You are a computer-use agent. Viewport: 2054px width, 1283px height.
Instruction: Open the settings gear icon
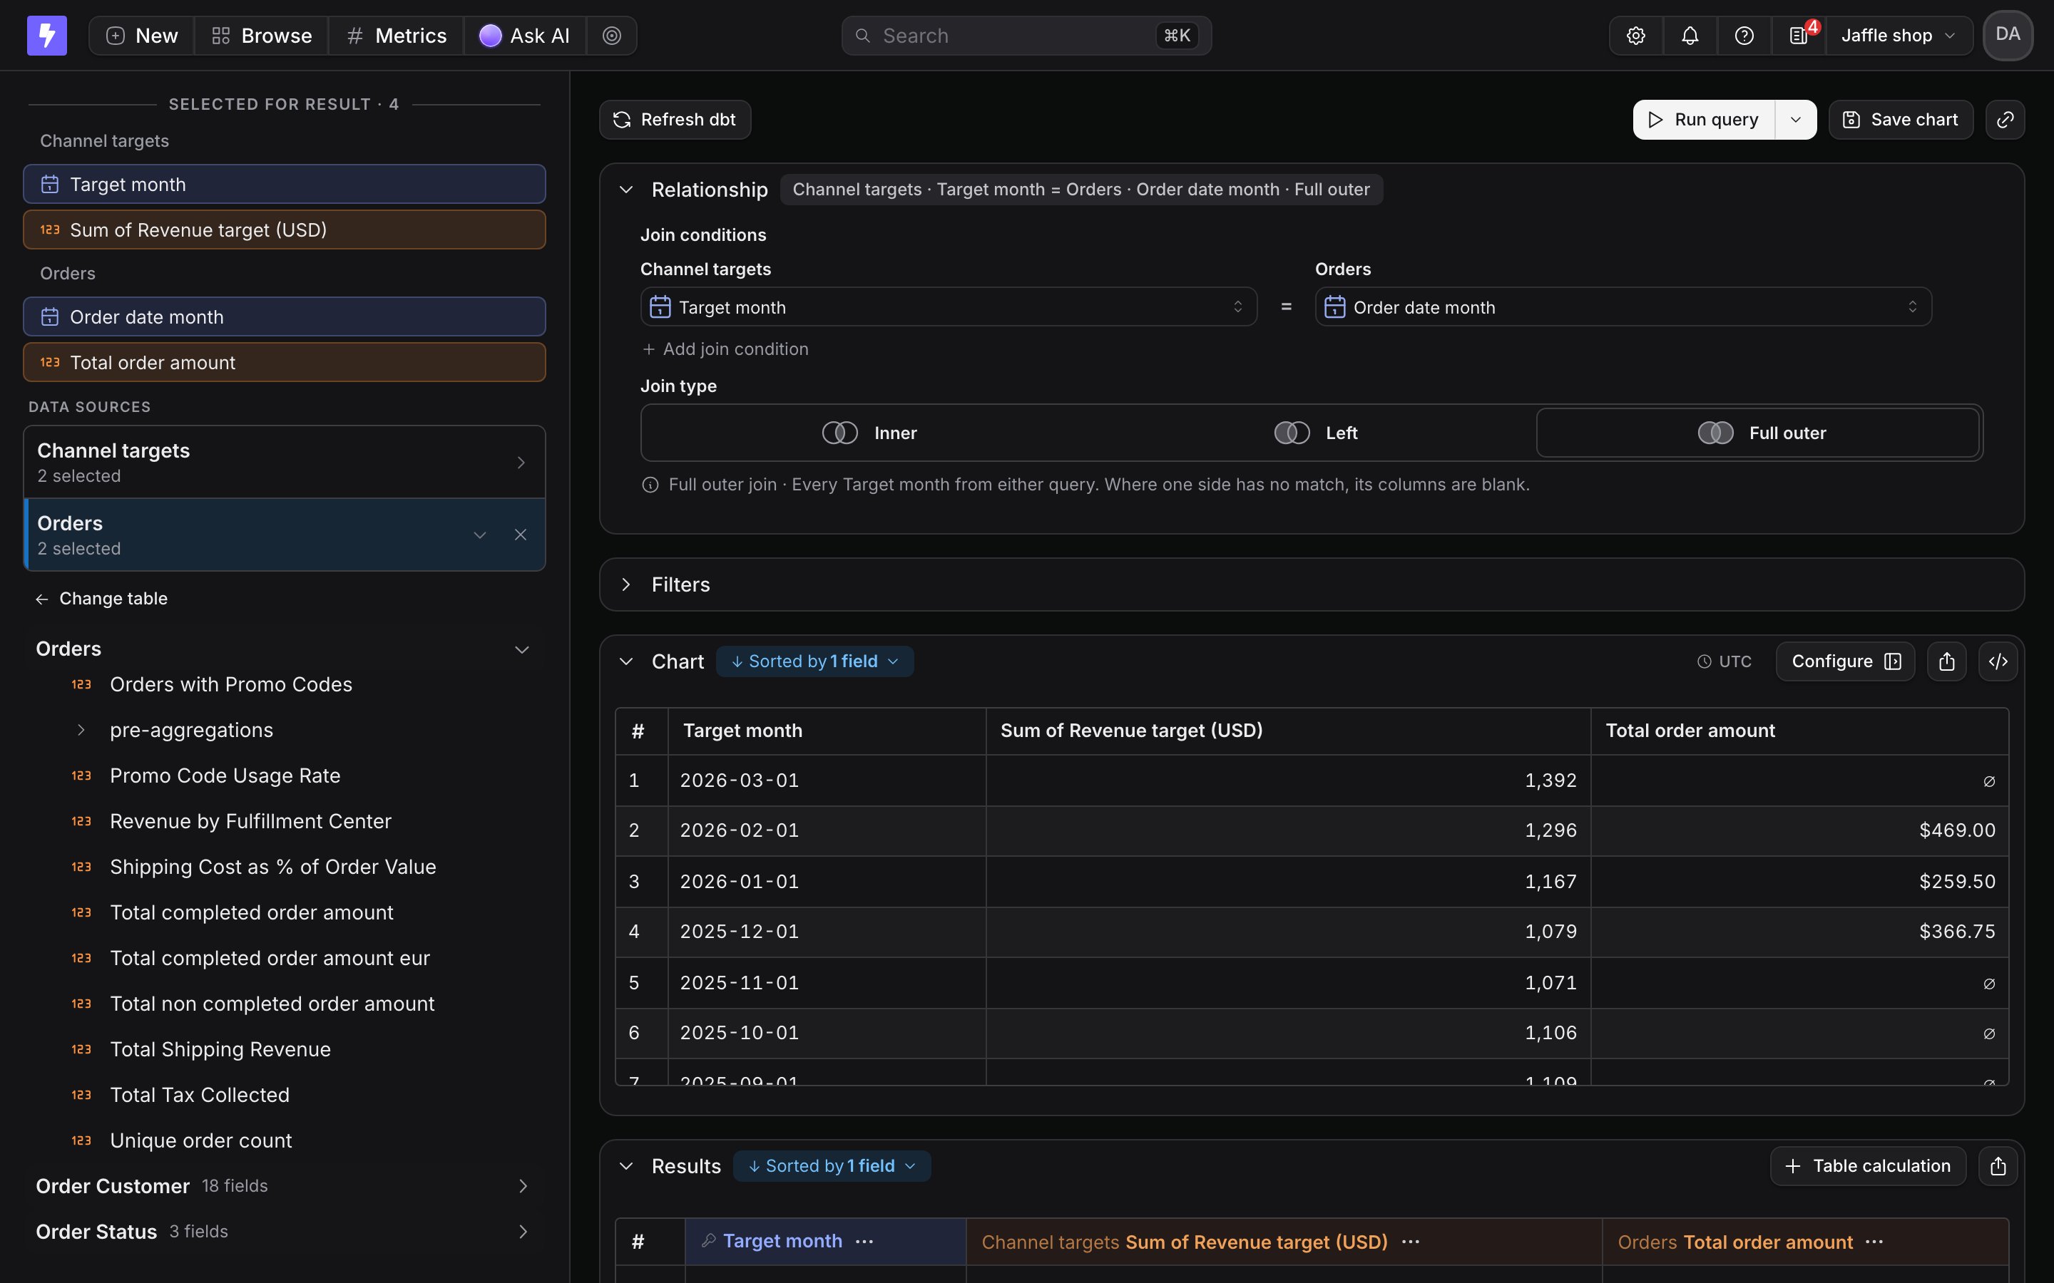(x=1635, y=36)
